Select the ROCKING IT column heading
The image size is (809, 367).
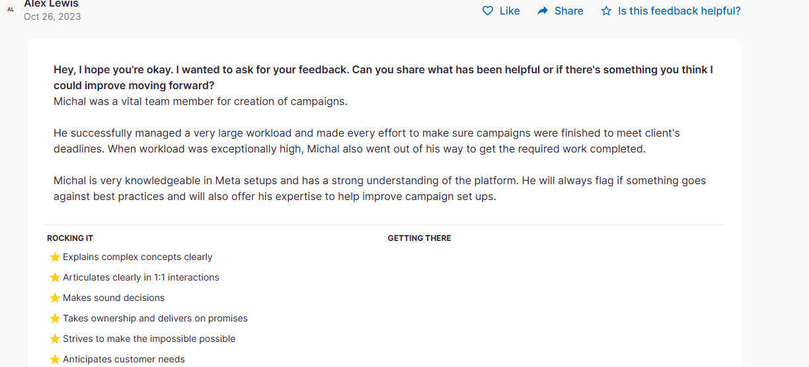[70, 238]
